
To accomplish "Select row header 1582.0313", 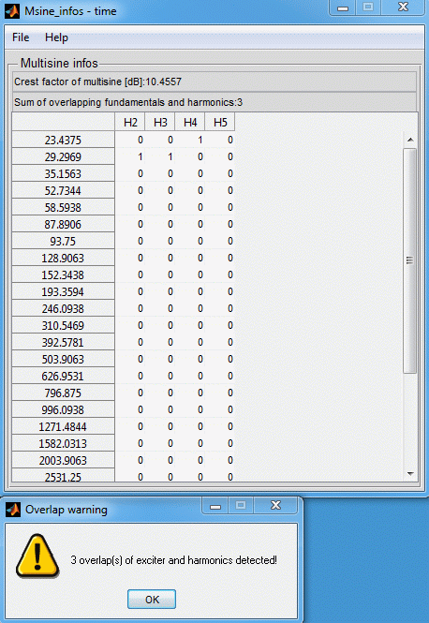I will (63, 443).
